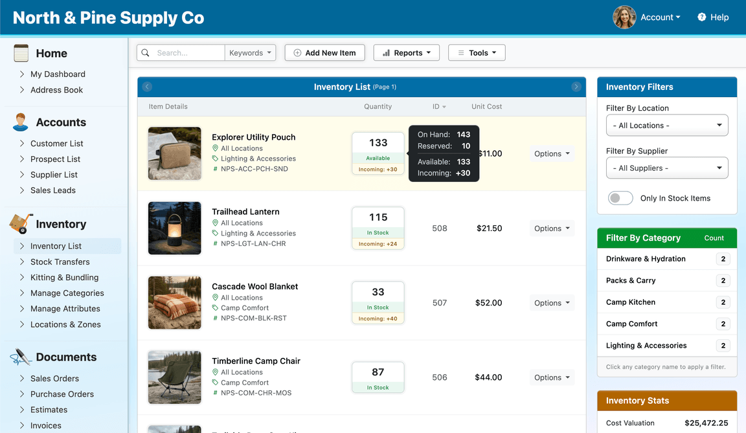
Task: Open Purchase Orders in sidebar
Action: [x=62, y=394]
